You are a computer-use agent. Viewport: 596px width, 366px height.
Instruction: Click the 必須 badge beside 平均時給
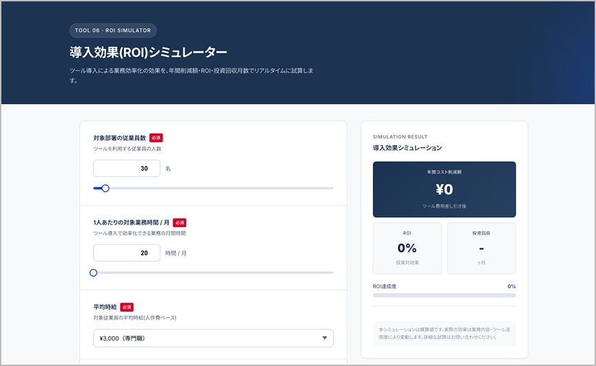(127, 307)
